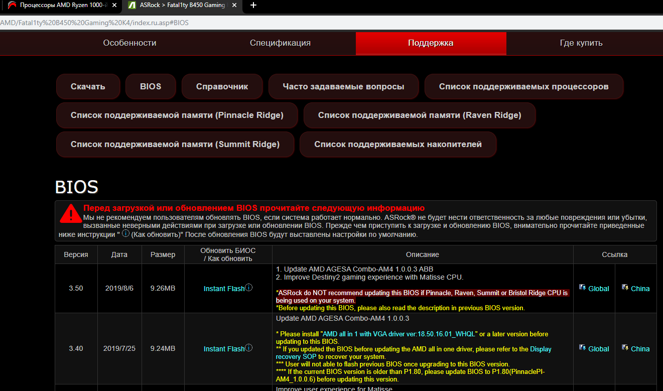Click the download icon next to Global for BIOS 3.50
Image resolution: width=663 pixels, height=391 pixels.
[582, 288]
